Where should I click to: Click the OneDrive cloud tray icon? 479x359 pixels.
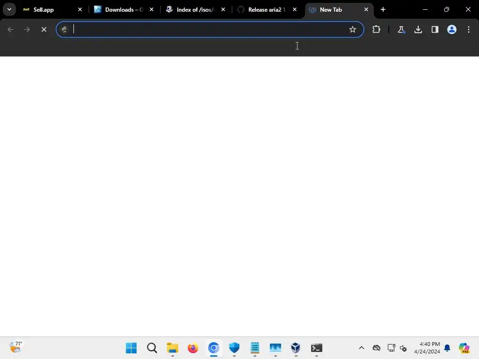click(x=377, y=348)
